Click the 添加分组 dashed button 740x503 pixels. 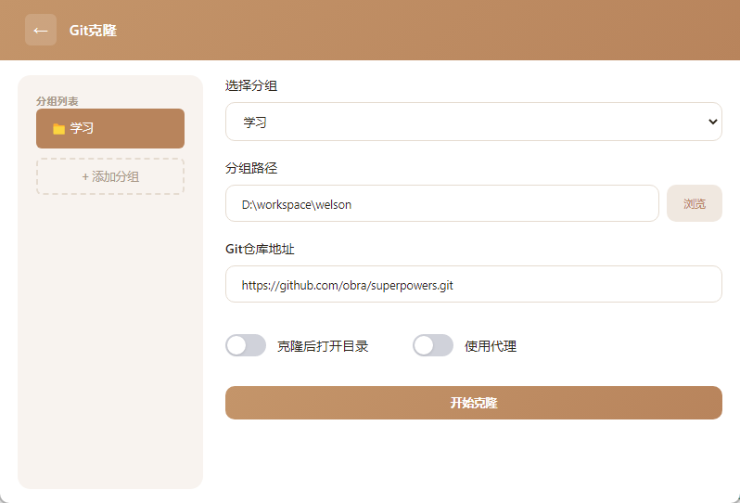[110, 176]
